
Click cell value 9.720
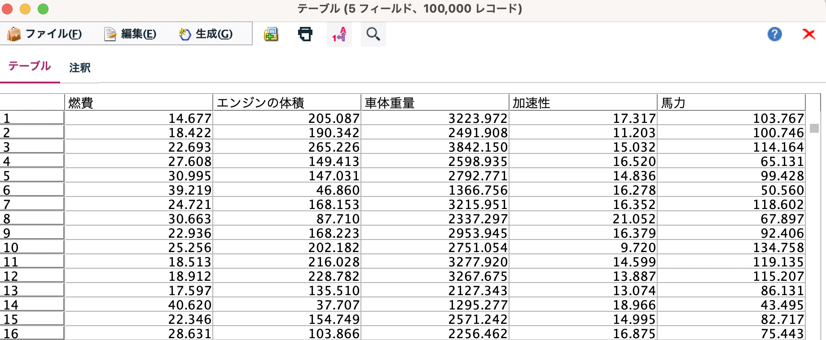click(x=638, y=248)
